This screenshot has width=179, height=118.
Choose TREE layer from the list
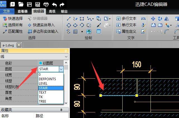(51, 101)
